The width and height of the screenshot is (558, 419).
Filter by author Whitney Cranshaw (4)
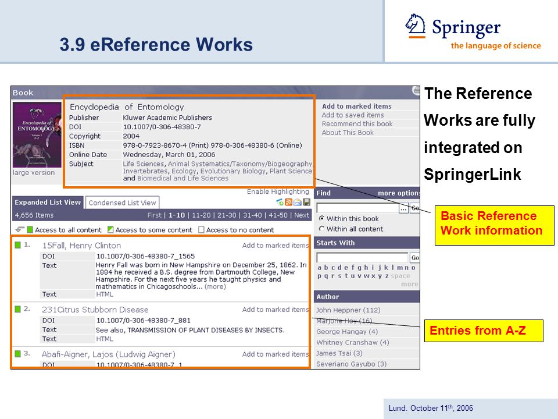353,342
